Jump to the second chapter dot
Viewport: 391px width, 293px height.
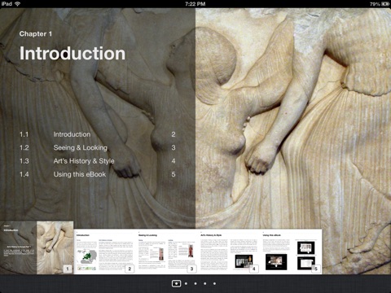click(x=186, y=283)
